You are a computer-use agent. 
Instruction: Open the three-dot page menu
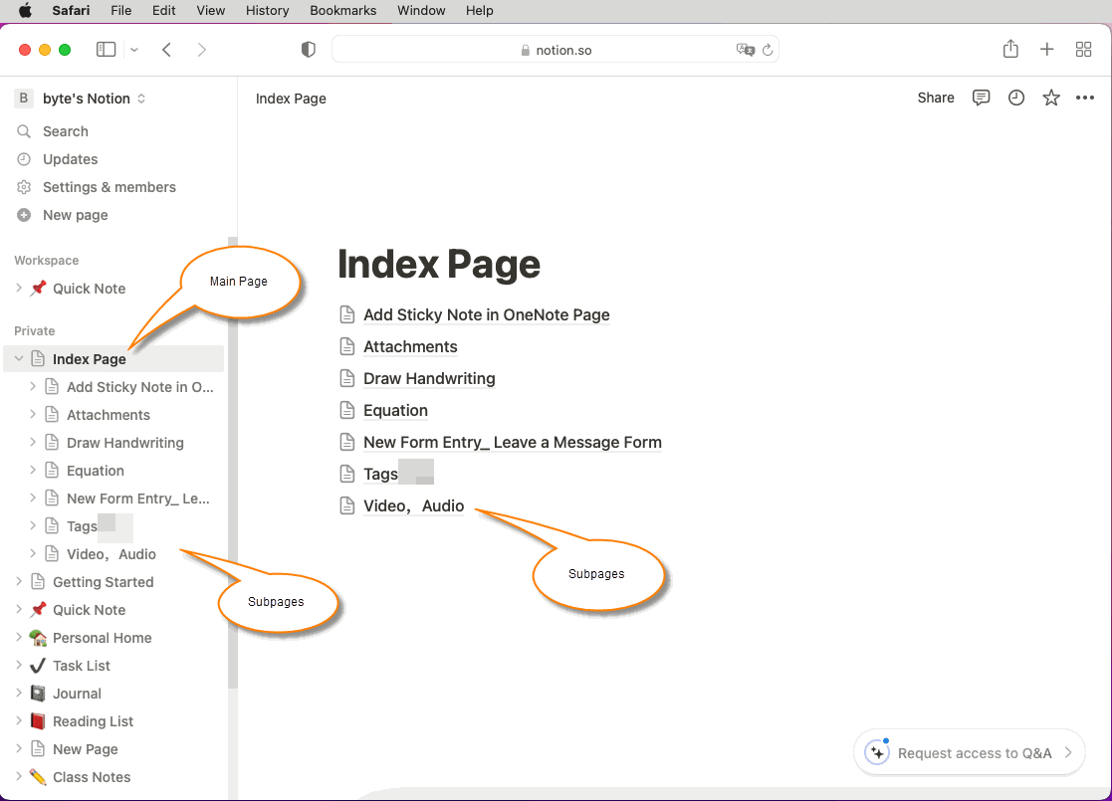tap(1085, 98)
